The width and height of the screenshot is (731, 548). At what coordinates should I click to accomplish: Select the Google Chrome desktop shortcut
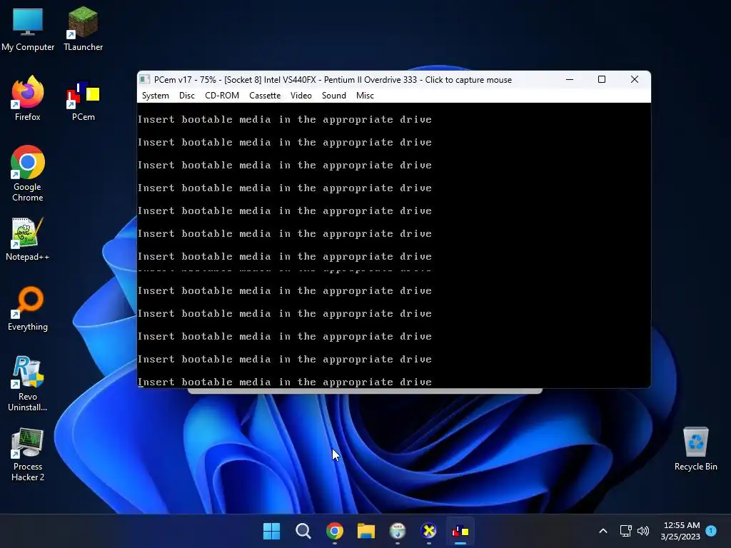pyautogui.click(x=28, y=173)
